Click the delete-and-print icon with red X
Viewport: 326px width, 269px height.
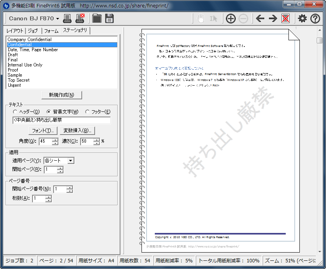point(80,18)
